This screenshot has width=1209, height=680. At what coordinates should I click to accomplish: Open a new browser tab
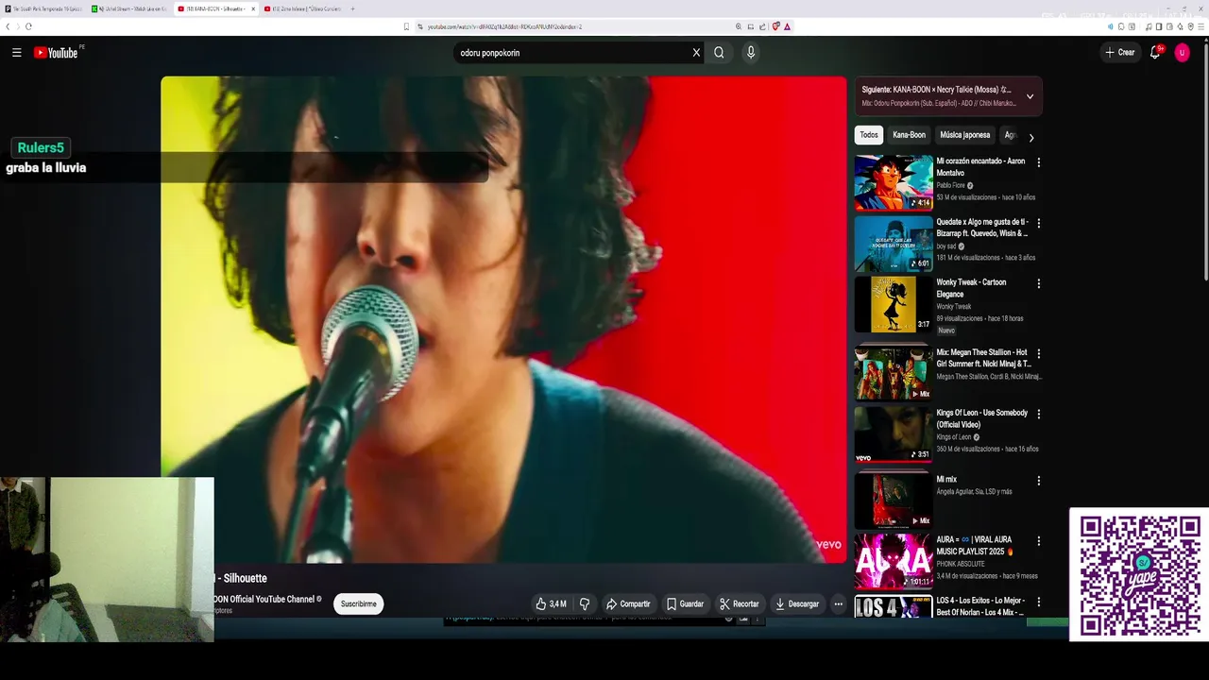(x=352, y=8)
